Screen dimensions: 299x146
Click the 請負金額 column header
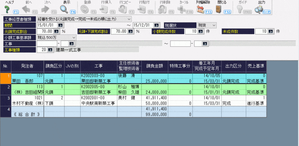pyautogui.click(x=155, y=66)
